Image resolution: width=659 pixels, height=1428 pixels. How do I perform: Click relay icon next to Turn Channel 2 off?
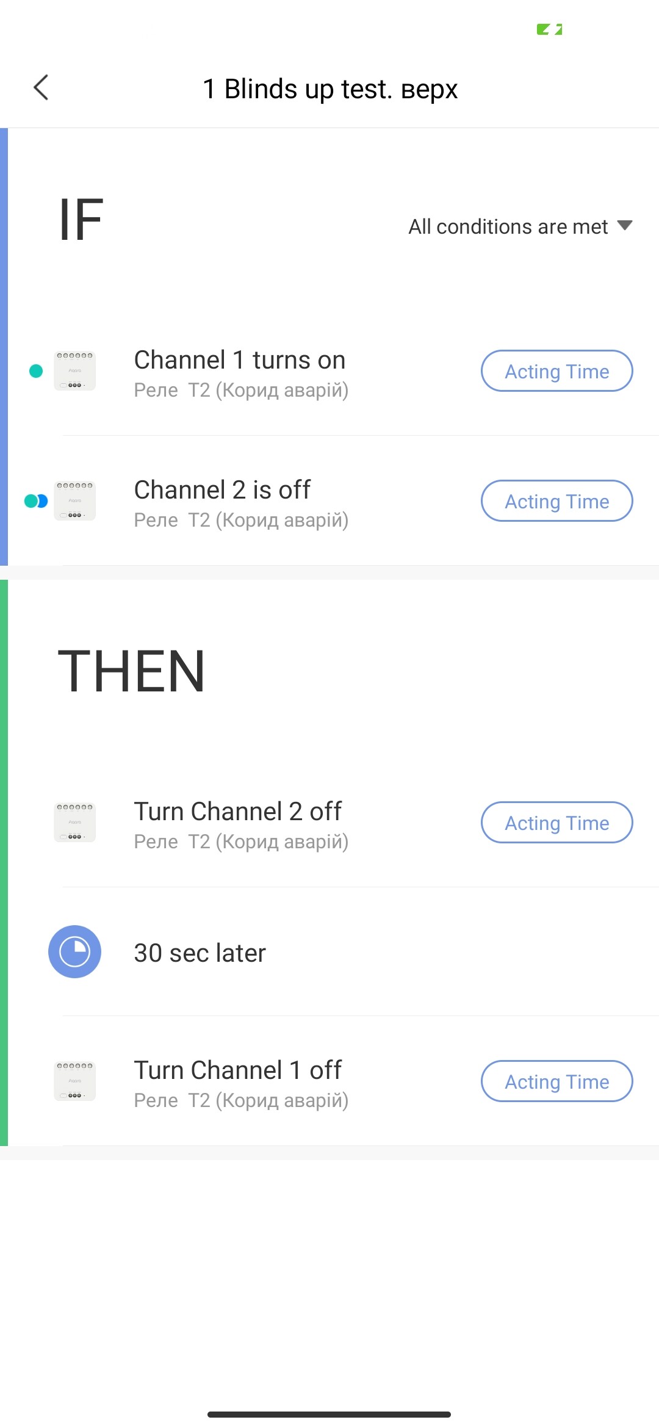[74, 822]
